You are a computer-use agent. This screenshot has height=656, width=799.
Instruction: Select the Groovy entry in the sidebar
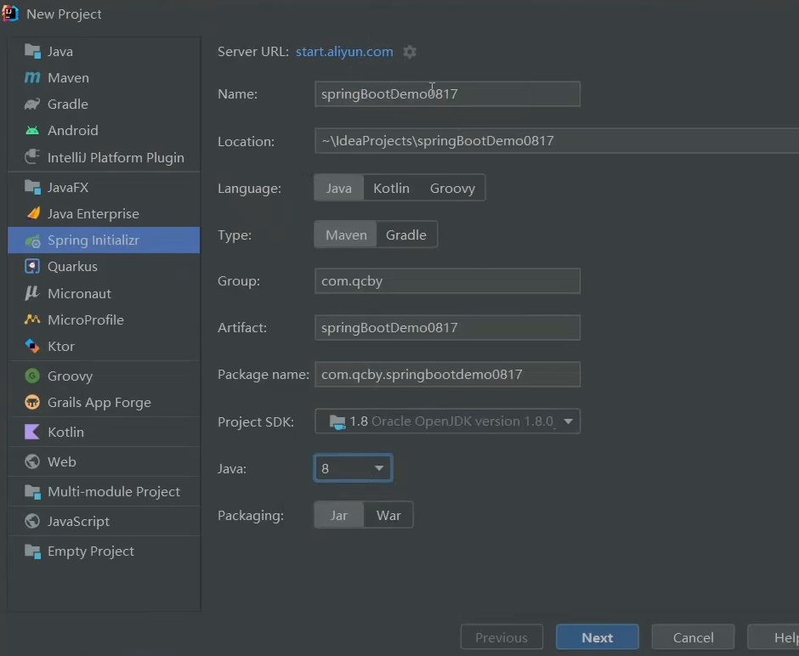(104, 376)
